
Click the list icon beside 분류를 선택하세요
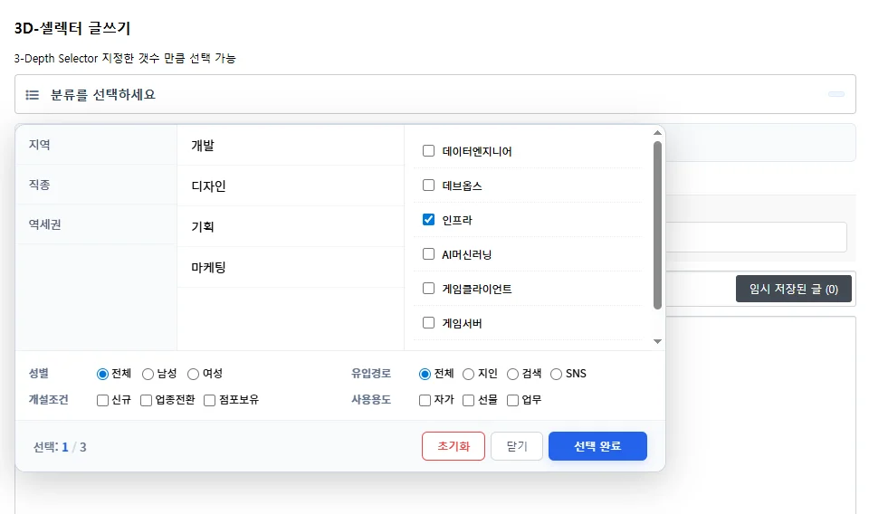pos(33,95)
